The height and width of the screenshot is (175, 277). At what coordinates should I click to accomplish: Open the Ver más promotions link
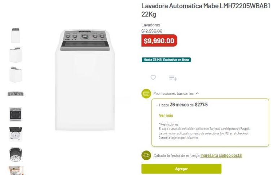point(166,115)
